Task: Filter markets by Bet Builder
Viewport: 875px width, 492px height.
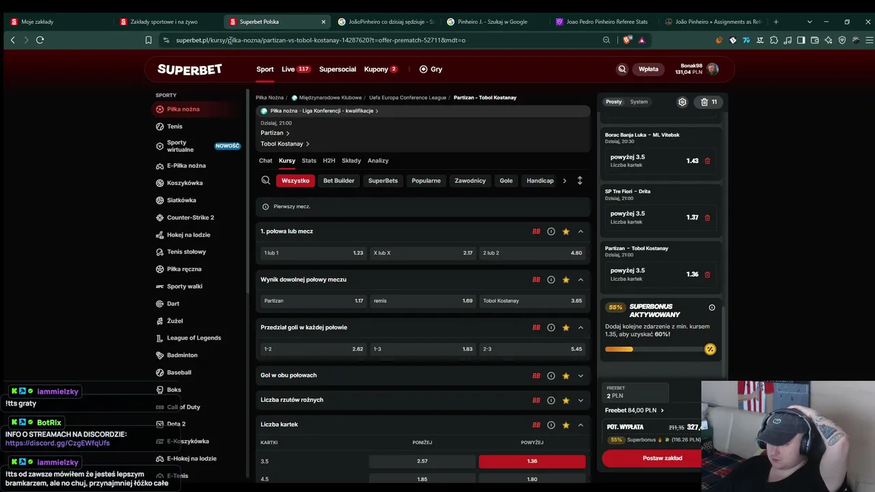Action: coord(339,180)
